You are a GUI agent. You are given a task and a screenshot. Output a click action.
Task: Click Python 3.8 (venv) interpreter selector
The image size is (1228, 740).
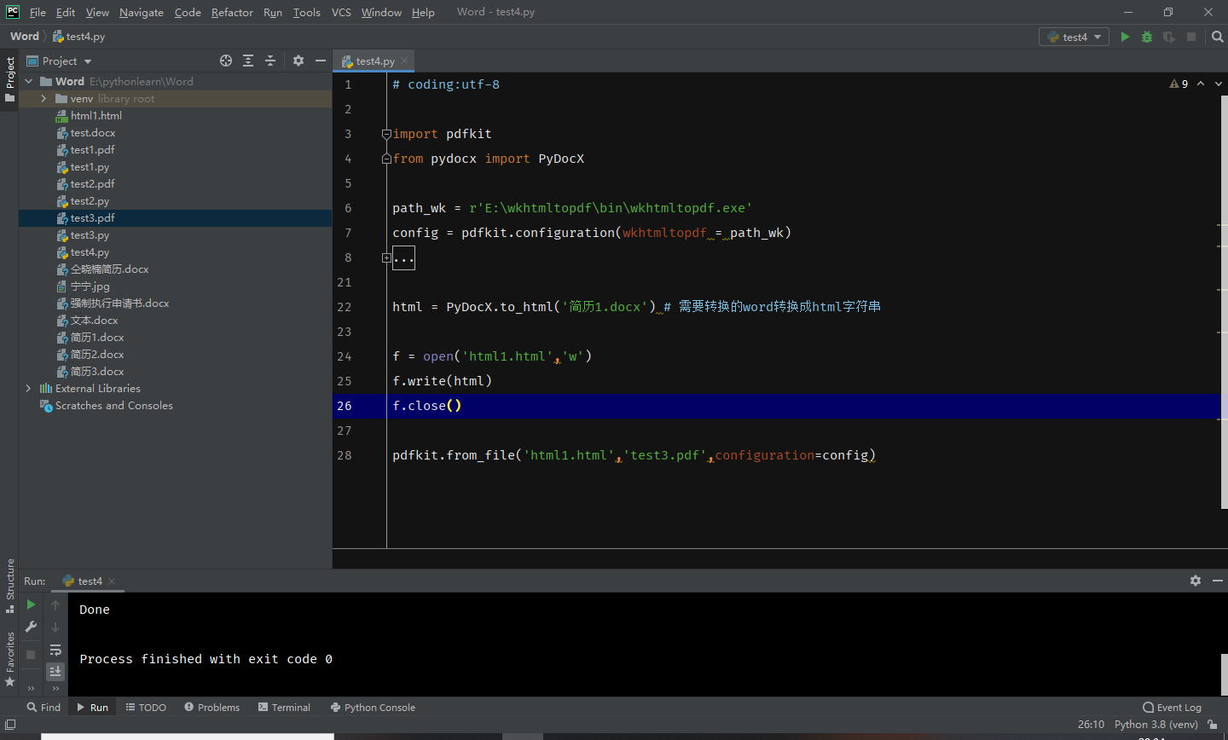(1156, 725)
